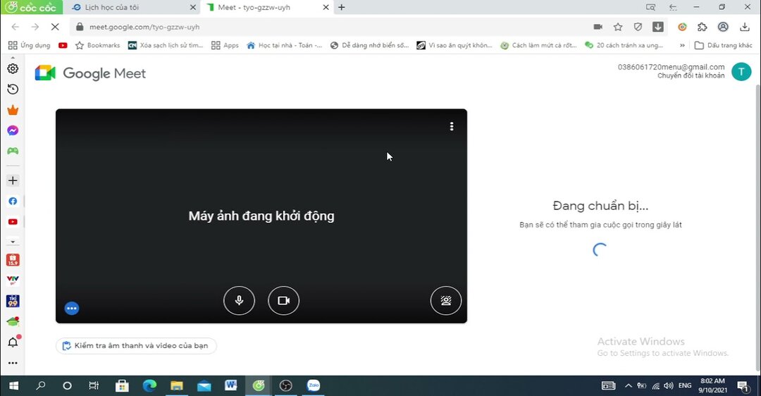Open visual effects background button
Viewport: 761px width, 396px height.
point(445,300)
